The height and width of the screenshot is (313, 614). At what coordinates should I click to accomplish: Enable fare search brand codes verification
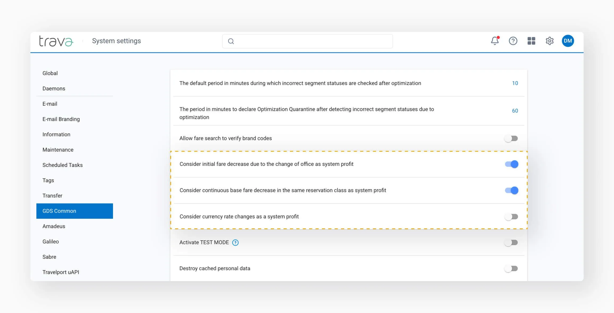(x=511, y=138)
